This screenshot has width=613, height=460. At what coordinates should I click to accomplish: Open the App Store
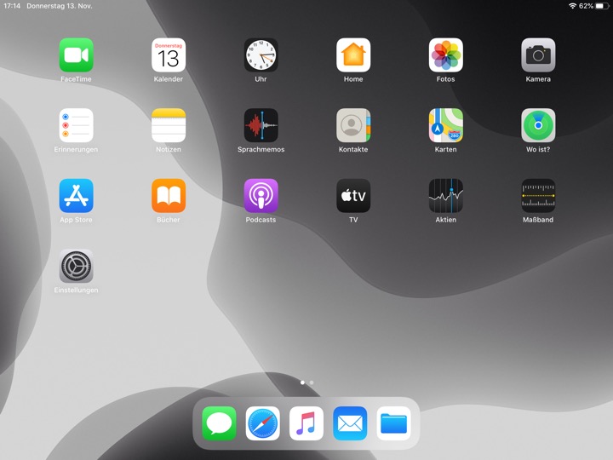pyautogui.click(x=77, y=196)
